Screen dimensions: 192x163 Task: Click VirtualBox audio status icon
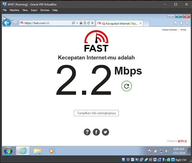click(137, 160)
